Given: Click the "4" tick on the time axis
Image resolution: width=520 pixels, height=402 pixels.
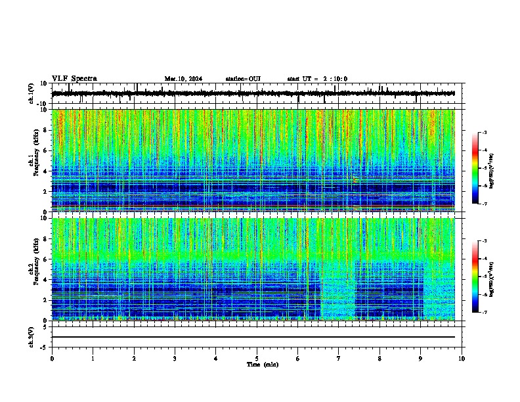Looking at the screenshot, I should click(x=216, y=359).
